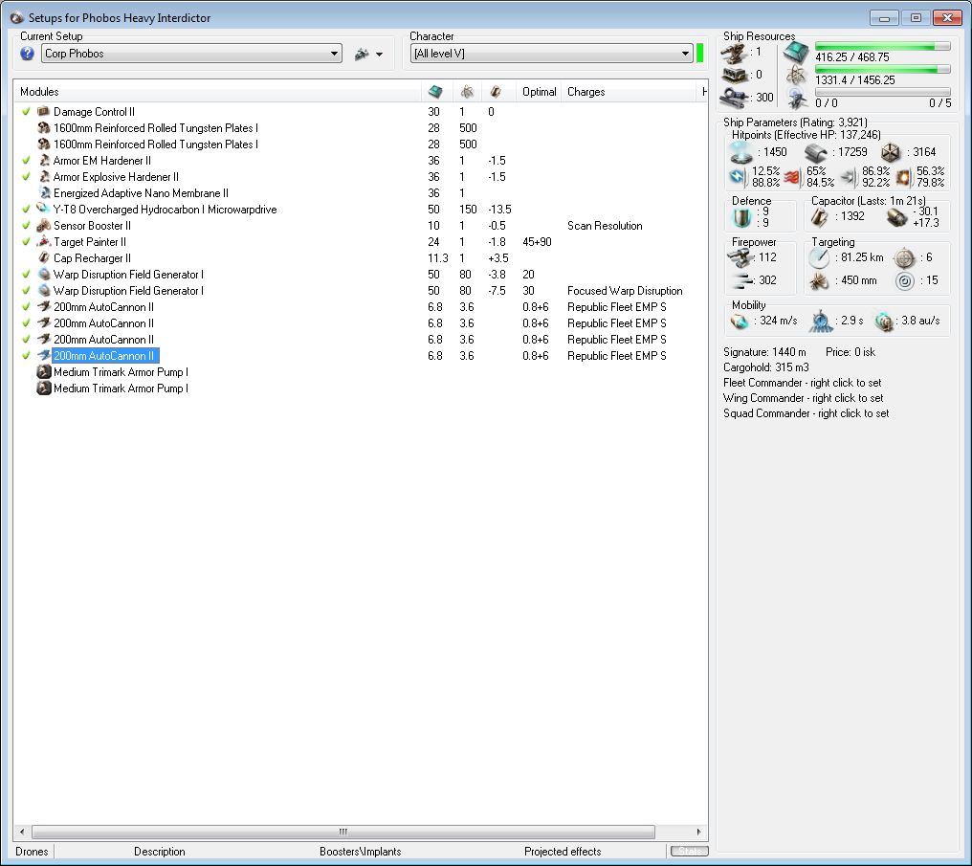
Task: Click the drone bay icon beside 0 / 0
Action: pyautogui.click(x=797, y=99)
